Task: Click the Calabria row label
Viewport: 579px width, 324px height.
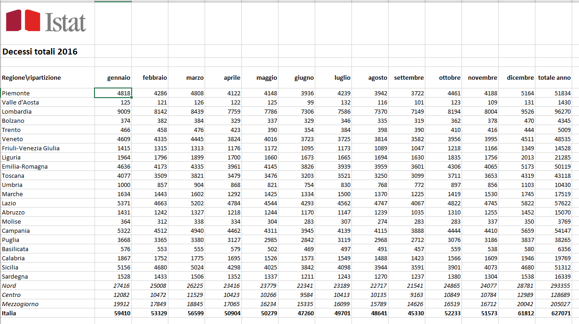Action: pos(13,258)
